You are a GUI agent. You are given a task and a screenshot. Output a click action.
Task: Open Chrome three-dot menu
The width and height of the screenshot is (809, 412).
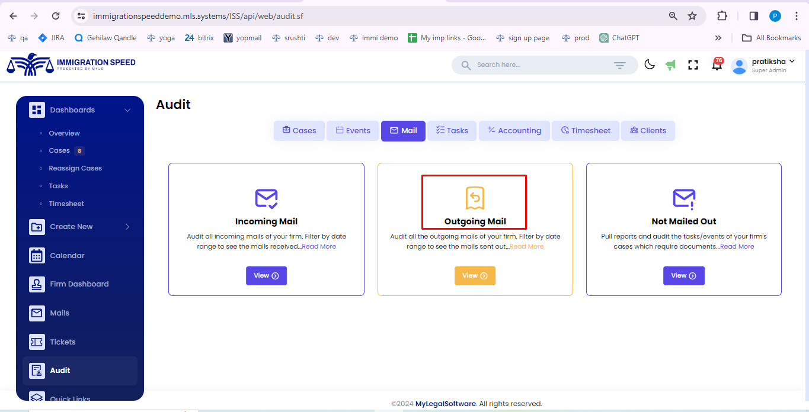coord(797,16)
